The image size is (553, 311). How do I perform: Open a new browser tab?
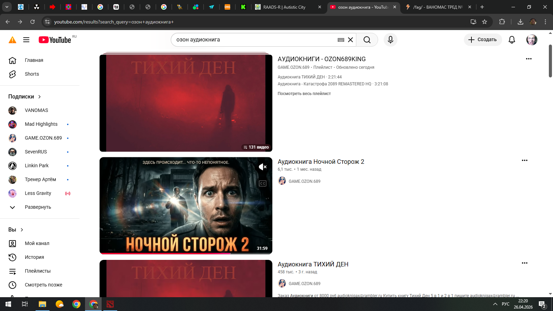pos(482,7)
